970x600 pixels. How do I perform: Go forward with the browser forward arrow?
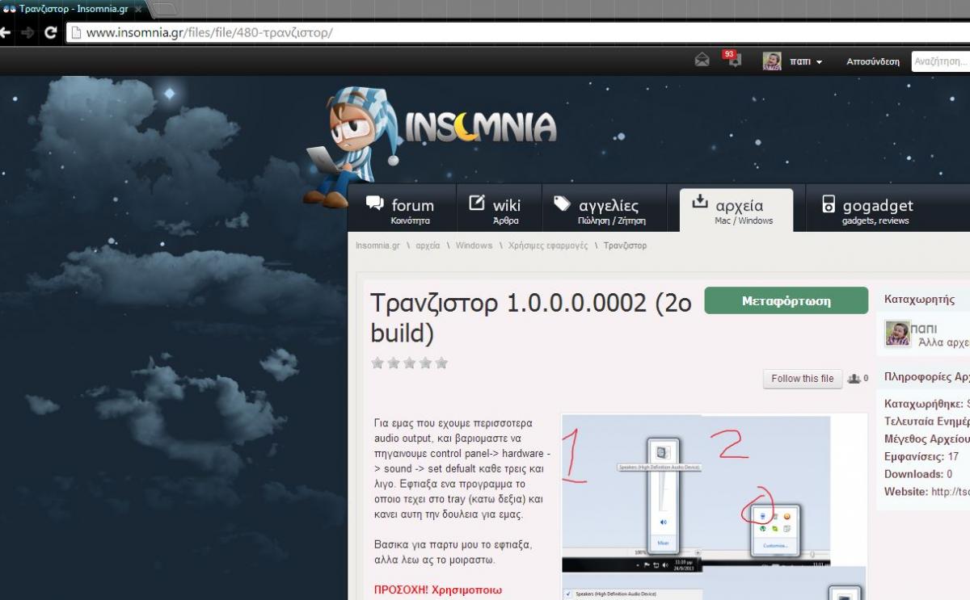pyautogui.click(x=27, y=33)
